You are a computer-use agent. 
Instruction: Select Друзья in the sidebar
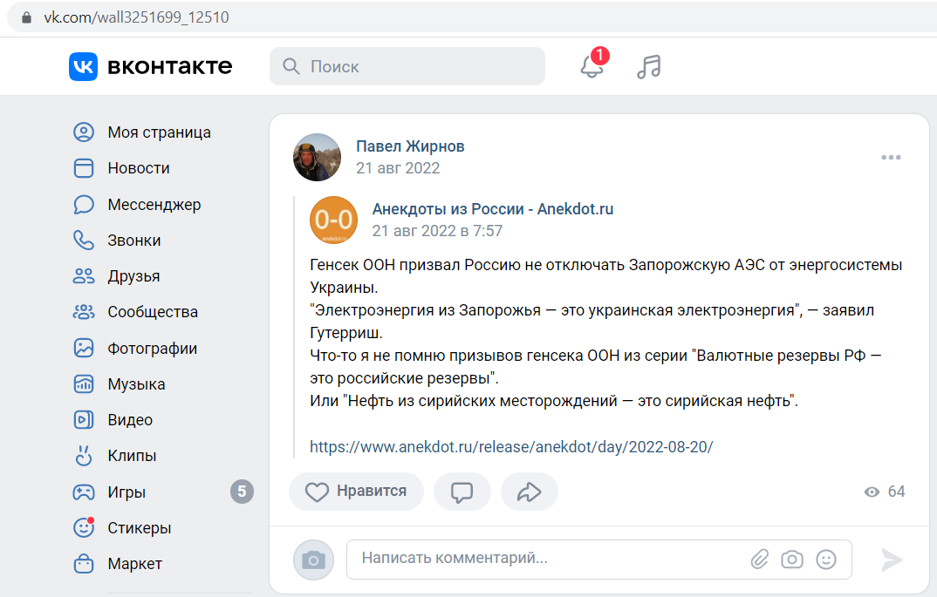pyautogui.click(x=133, y=275)
